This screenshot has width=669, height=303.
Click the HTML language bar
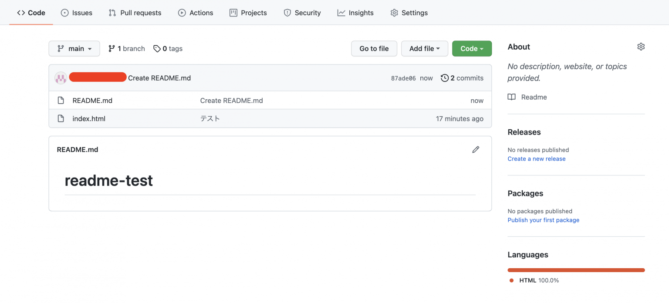coord(576,270)
